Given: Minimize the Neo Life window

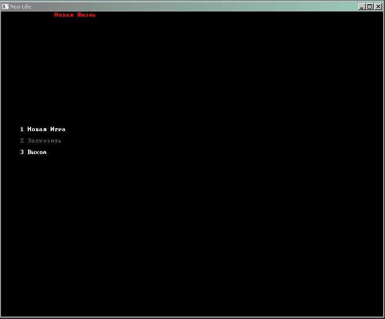Looking at the screenshot, I should [362, 7].
